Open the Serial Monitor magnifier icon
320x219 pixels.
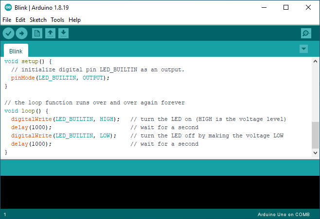coord(306,33)
